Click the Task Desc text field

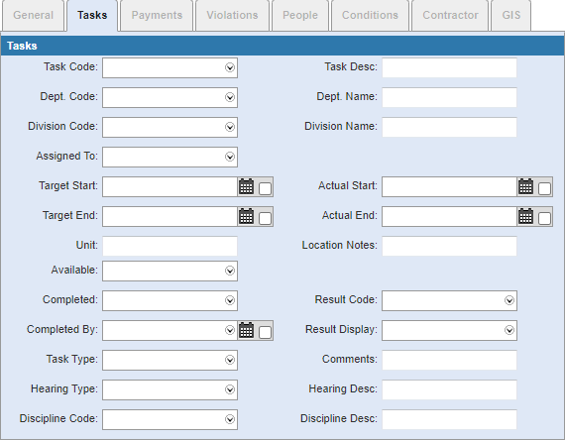(x=449, y=67)
